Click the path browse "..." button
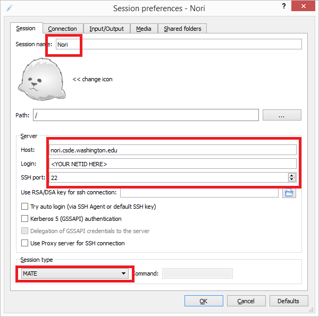The width and height of the screenshot is (319, 317). pos(282,115)
